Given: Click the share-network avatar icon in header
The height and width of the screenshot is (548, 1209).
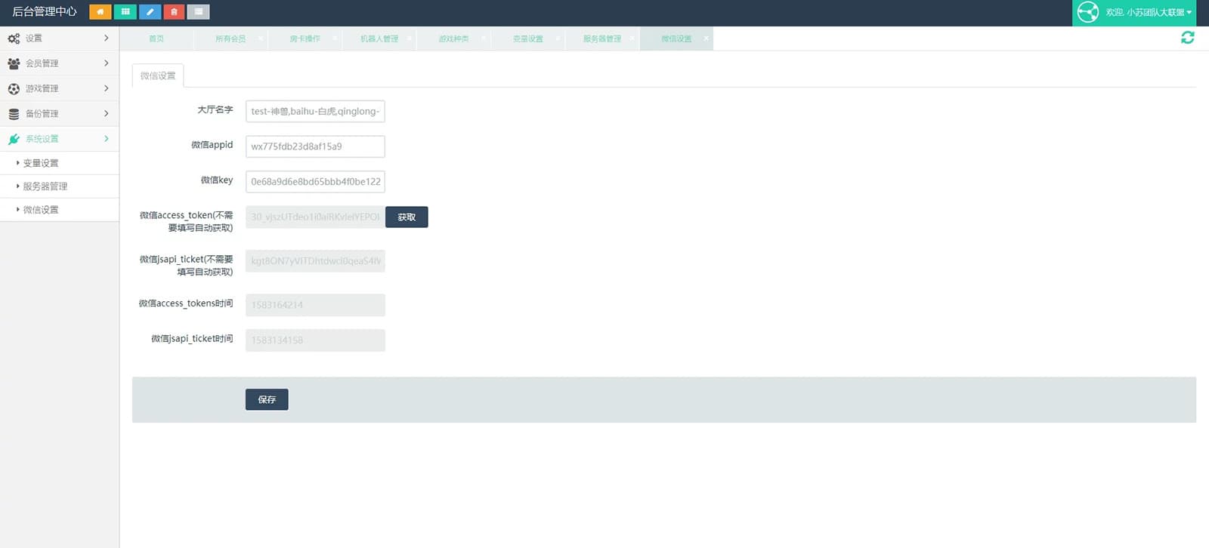Looking at the screenshot, I should tap(1087, 12).
